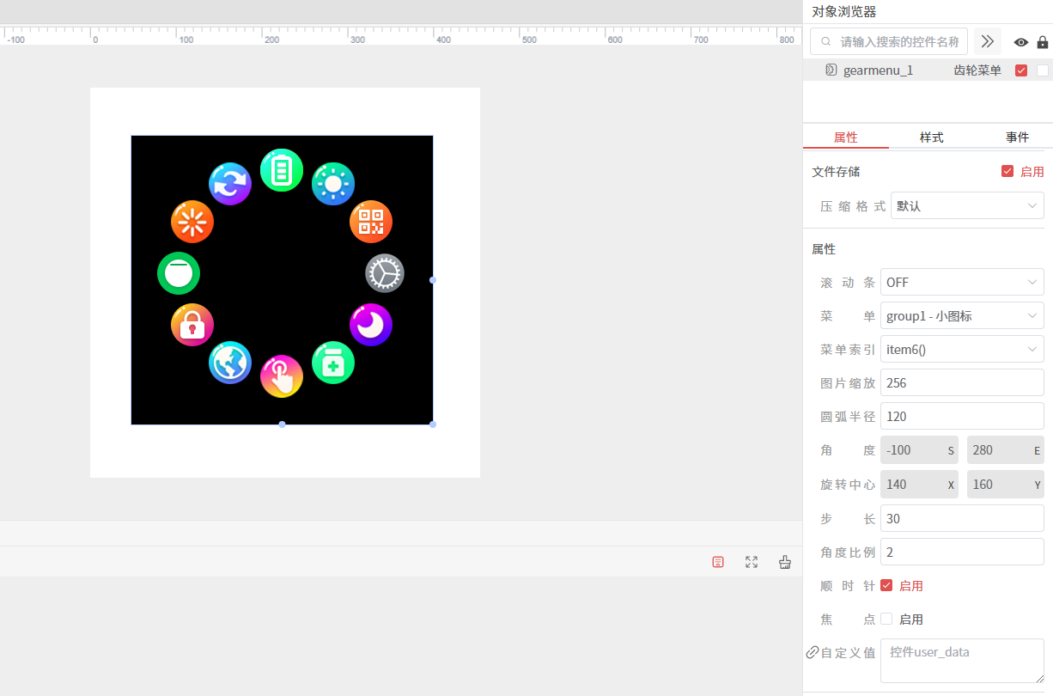Click the fullscreen expand icon below canvas
This screenshot has height=696, width=1053.
(752, 562)
